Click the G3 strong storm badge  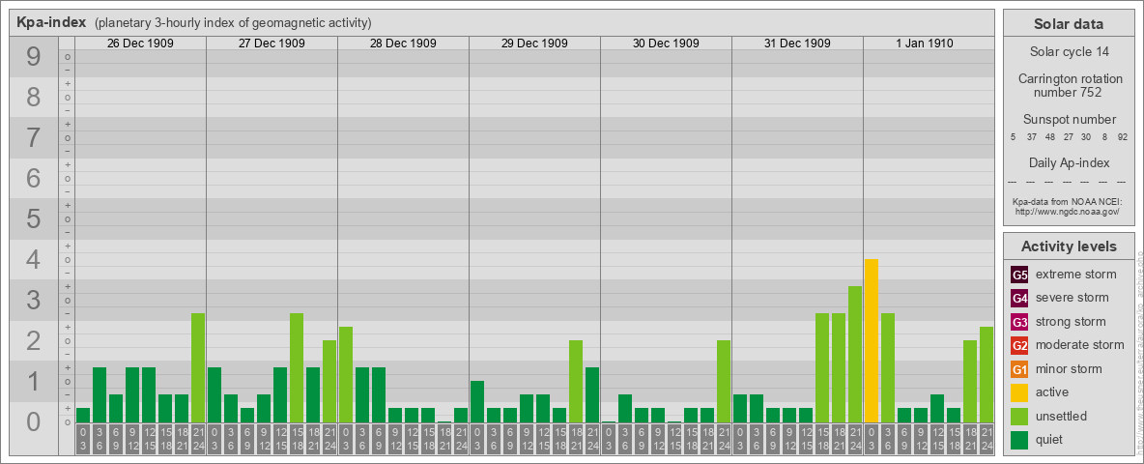[1019, 322]
